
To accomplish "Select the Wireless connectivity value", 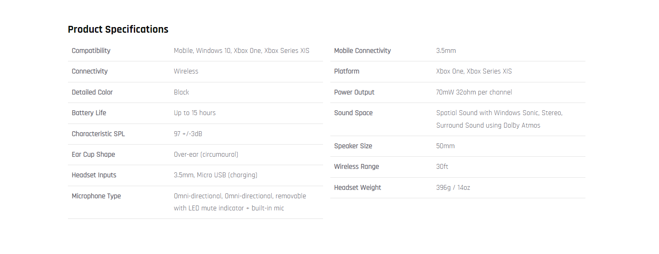I will pyautogui.click(x=186, y=71).
